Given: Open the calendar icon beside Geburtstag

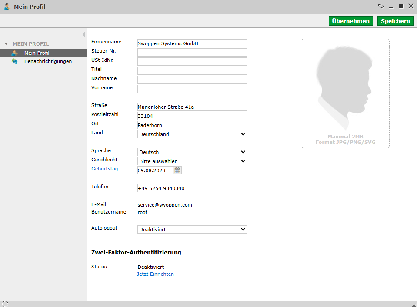Looking at the screenshot, I should pos(177,170).
